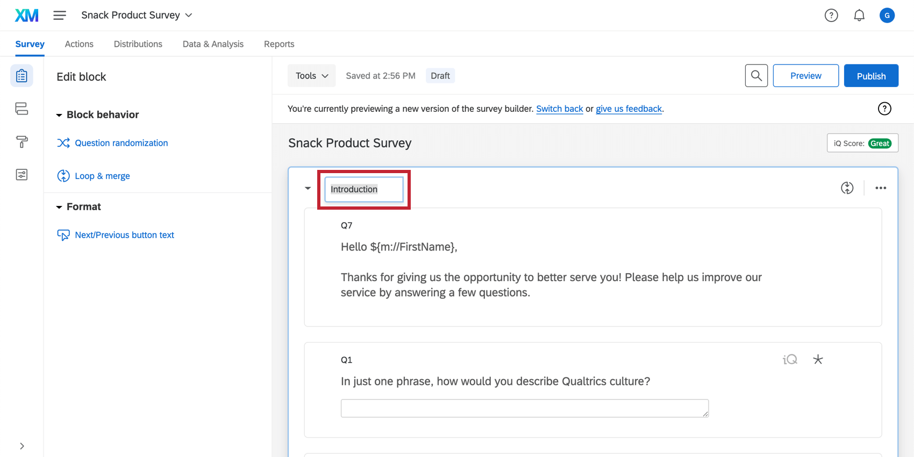914x457 pixels.
Task: Open the block options three-dot menu
Action: point(880,188)
